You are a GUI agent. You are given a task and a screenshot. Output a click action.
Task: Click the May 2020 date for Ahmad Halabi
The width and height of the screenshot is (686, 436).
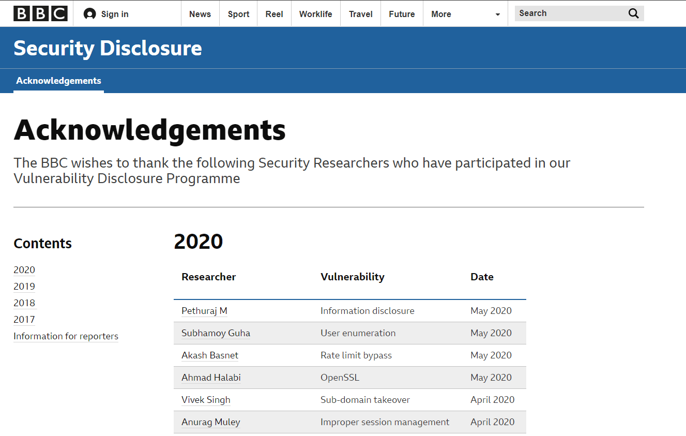(491, 378)
